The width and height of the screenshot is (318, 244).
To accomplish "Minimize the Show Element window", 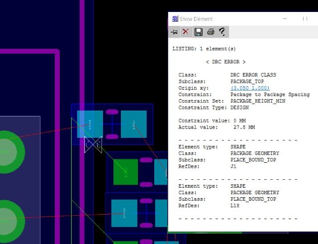I will tap(285, 19).
